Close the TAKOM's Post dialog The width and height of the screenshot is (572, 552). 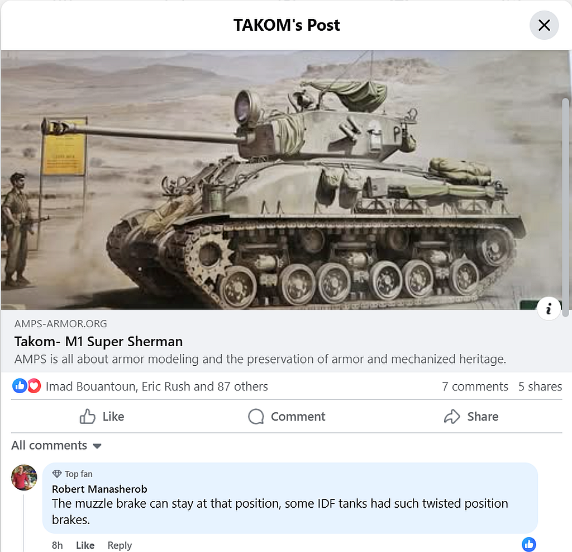click(544, 25)
